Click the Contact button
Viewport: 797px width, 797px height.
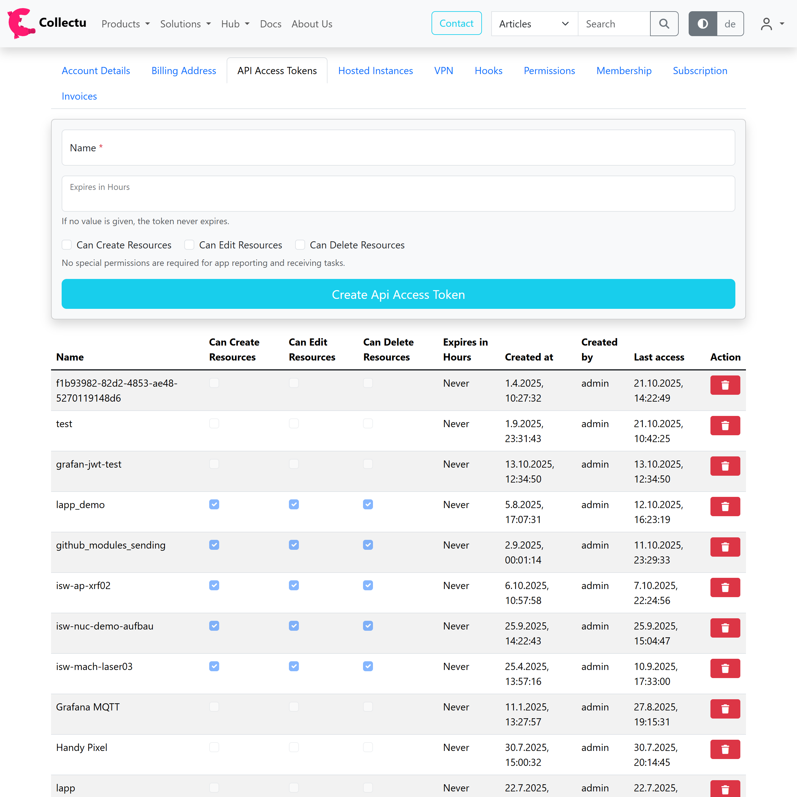tap(456, 24)
